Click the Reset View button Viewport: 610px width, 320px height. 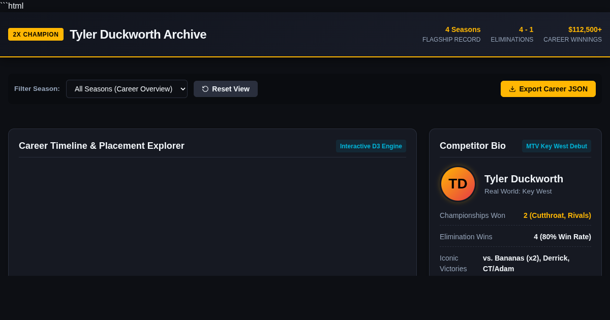pos(226,89)
